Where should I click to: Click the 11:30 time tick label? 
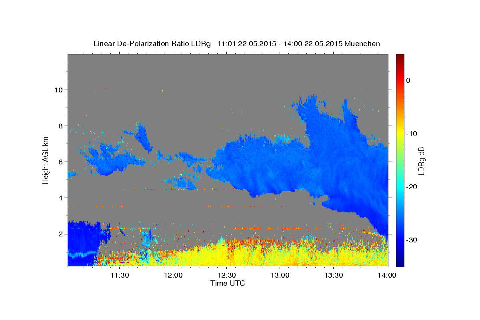pos(119,275)
